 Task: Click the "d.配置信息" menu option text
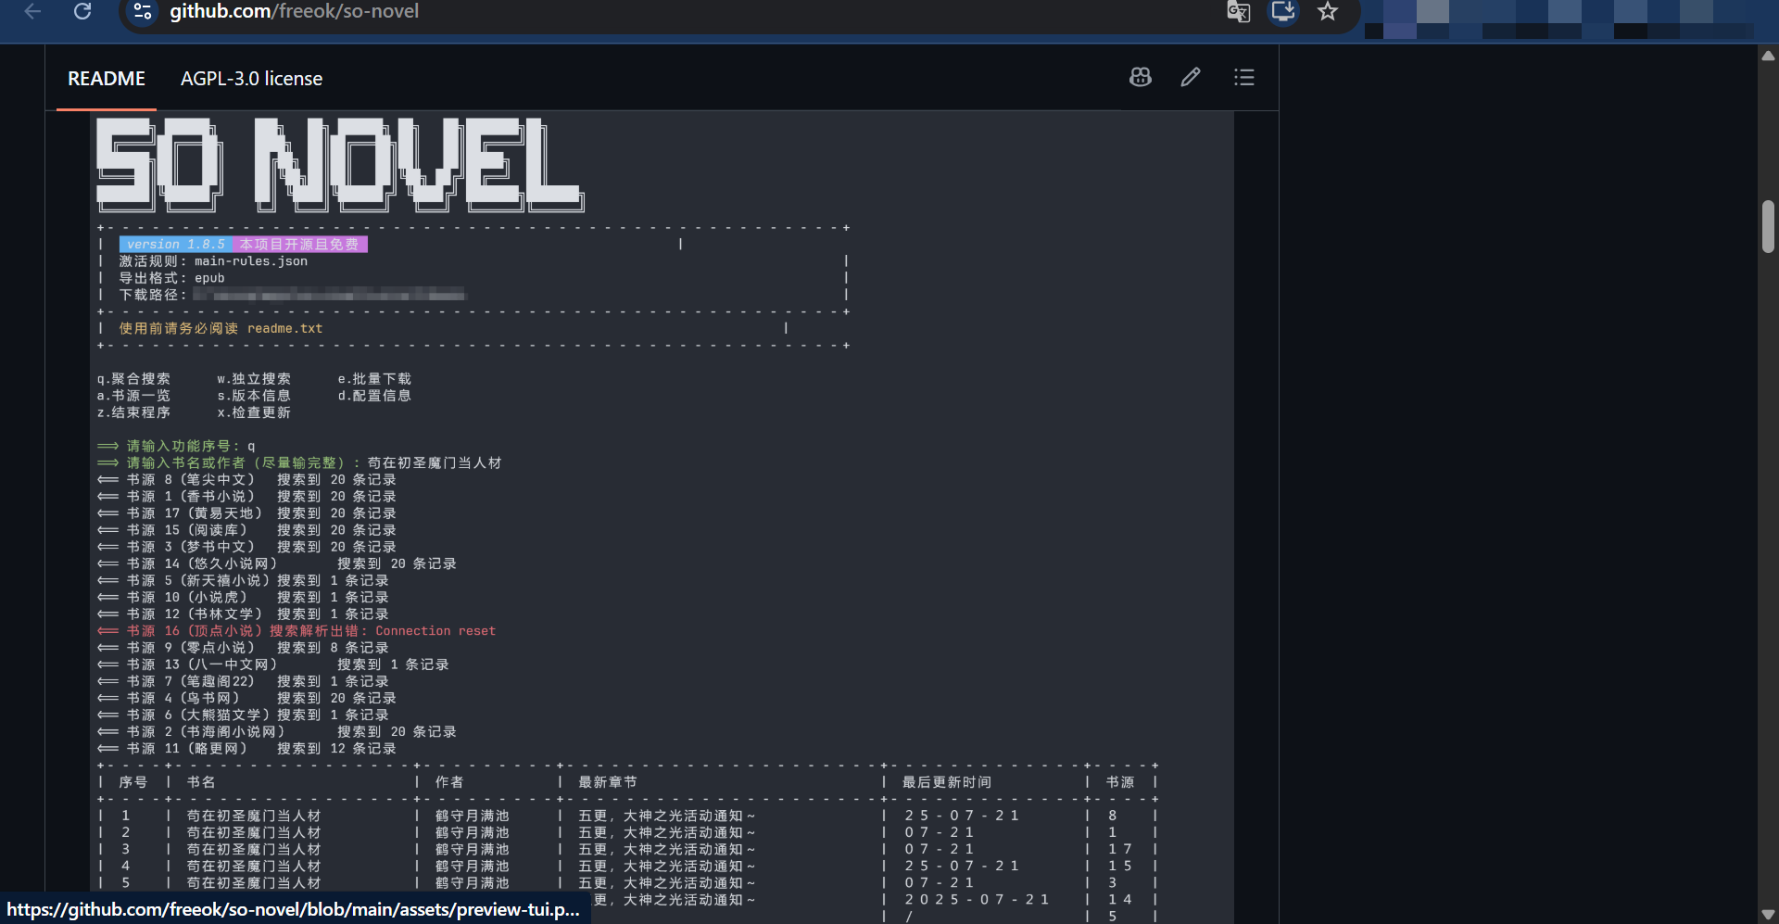click(x=374, y=396)
